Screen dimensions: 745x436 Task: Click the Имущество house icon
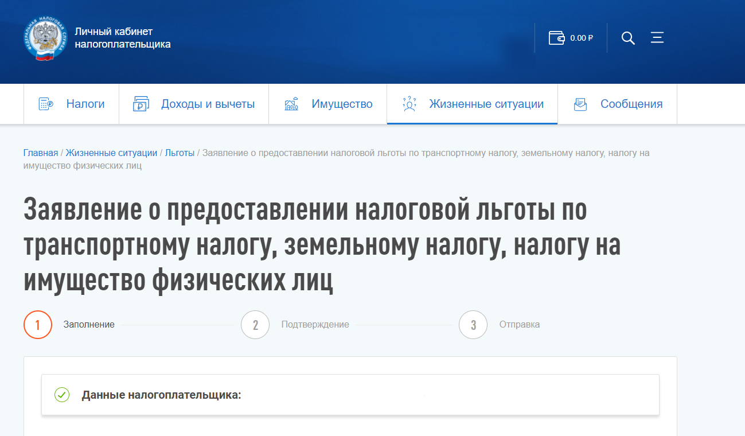pos(291,104)
